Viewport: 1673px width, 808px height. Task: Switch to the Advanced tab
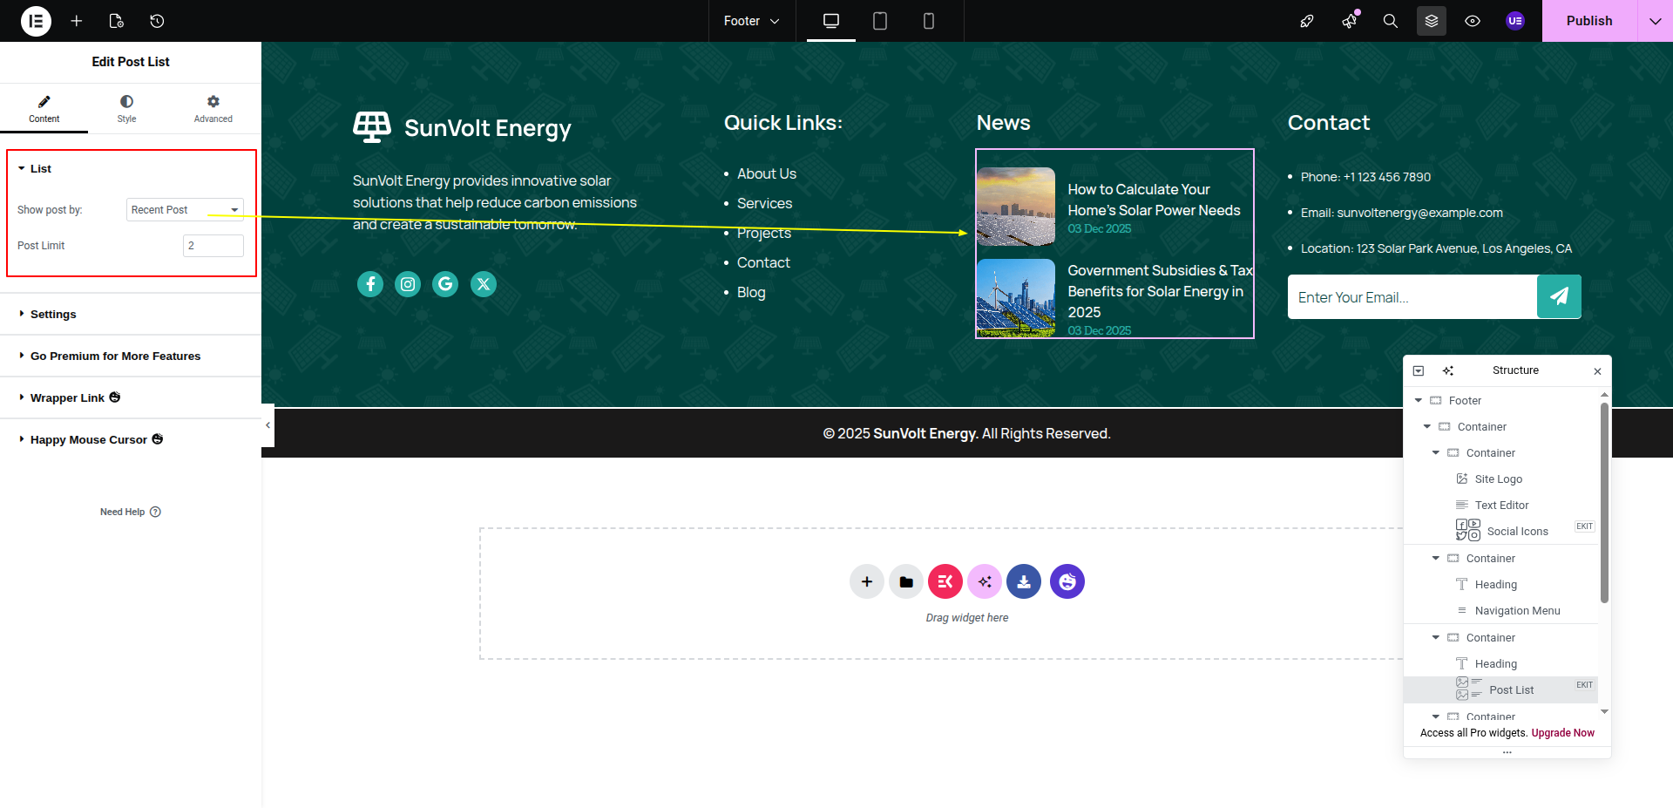tap(213, 109)
